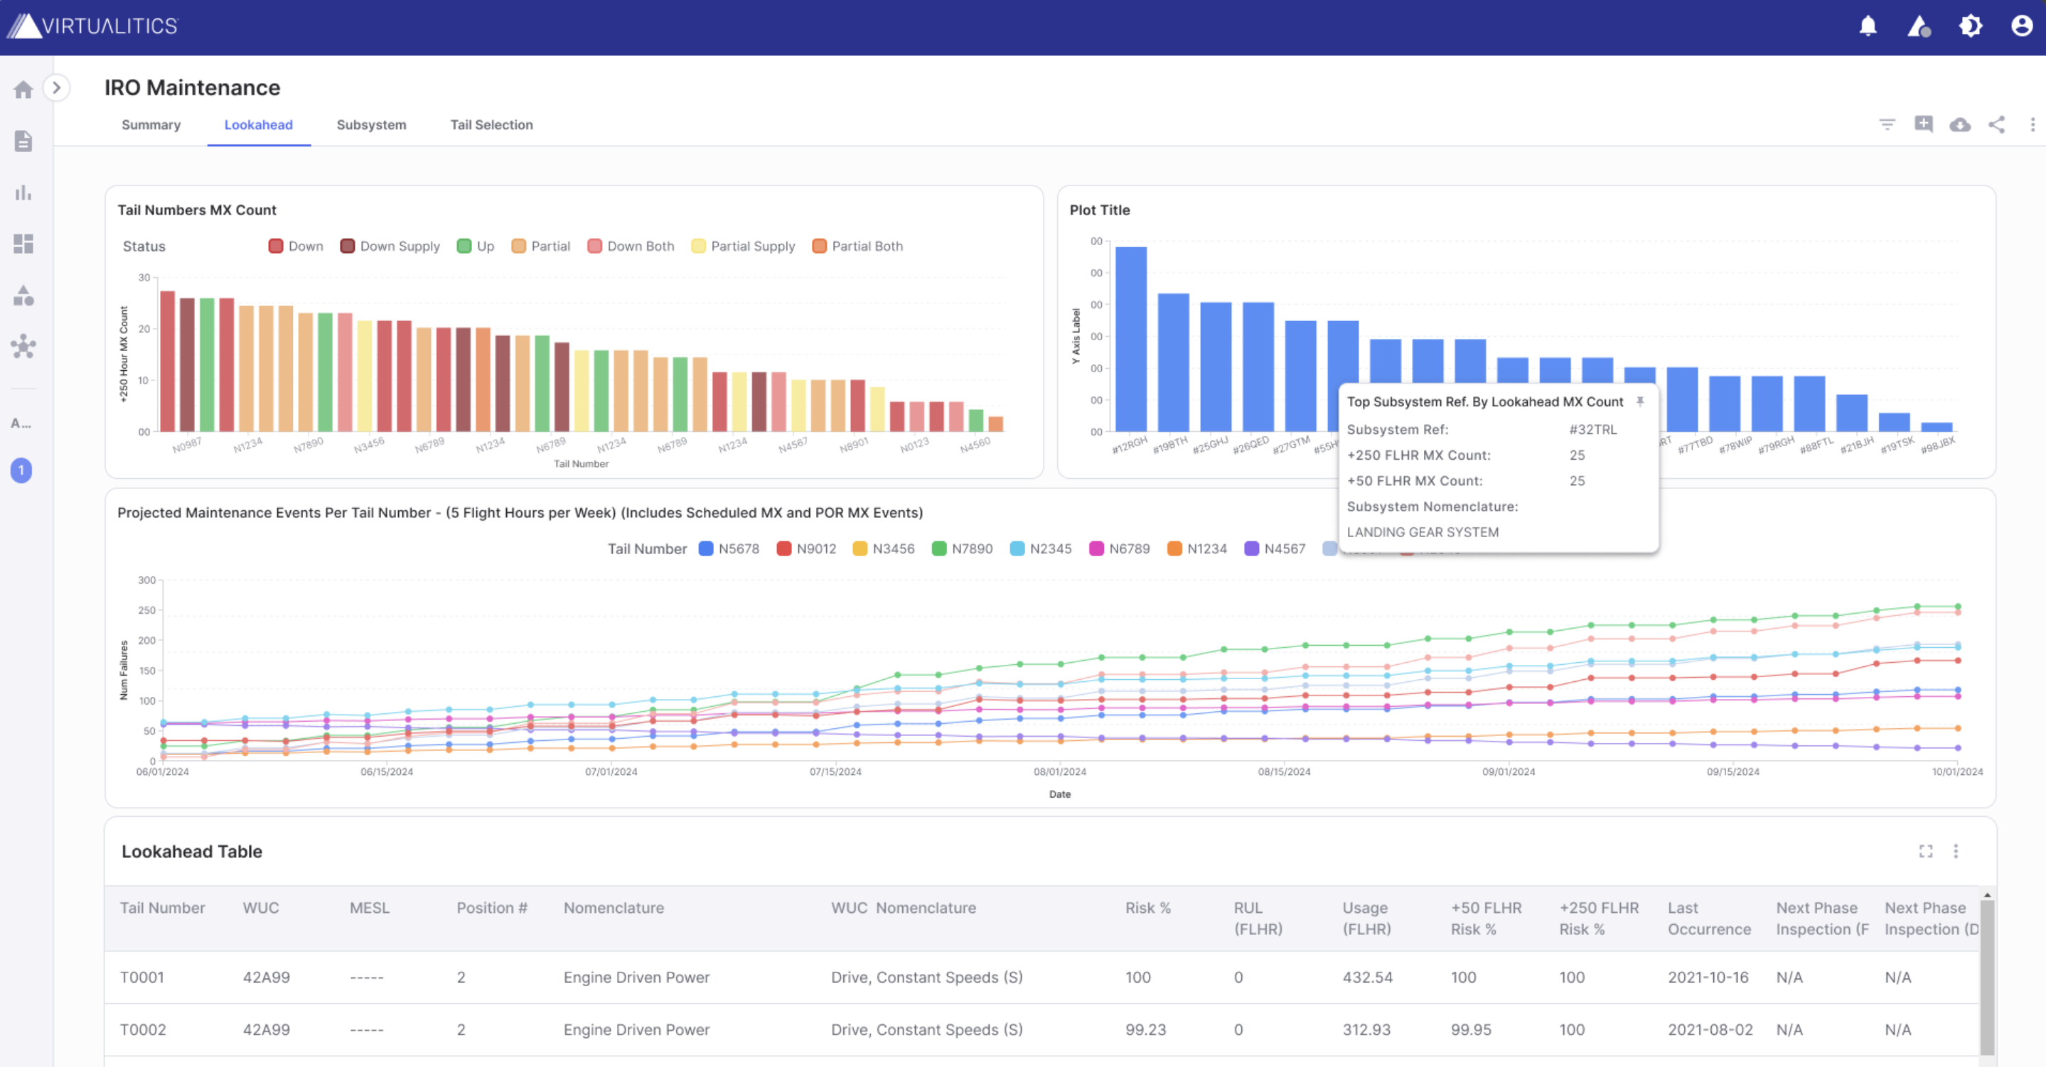The width and height of the screenshot is (2046, 1067).
Task: Toggle the Down Both legend entry
Action: 631,246
